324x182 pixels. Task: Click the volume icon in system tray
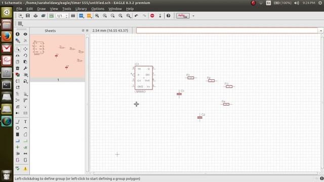(x=297, y=3)
